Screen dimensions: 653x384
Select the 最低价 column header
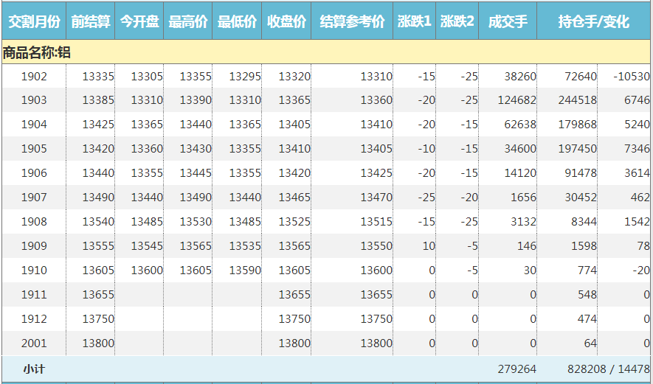click(x=237, y=21)
